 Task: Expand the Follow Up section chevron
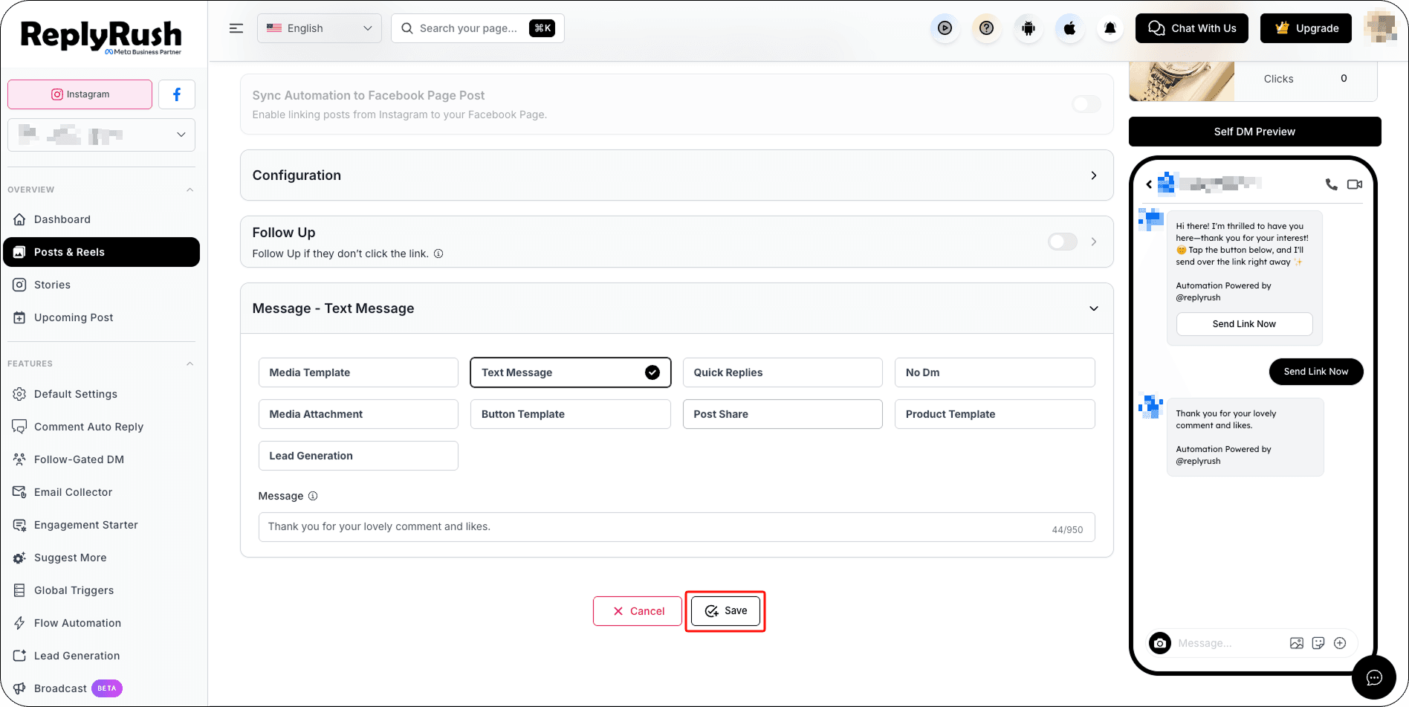[1094, 242]
